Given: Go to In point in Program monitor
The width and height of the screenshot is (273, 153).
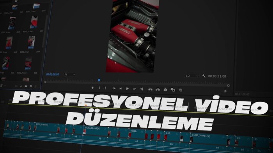Looking at the screenshot, I should pos(114,89).
